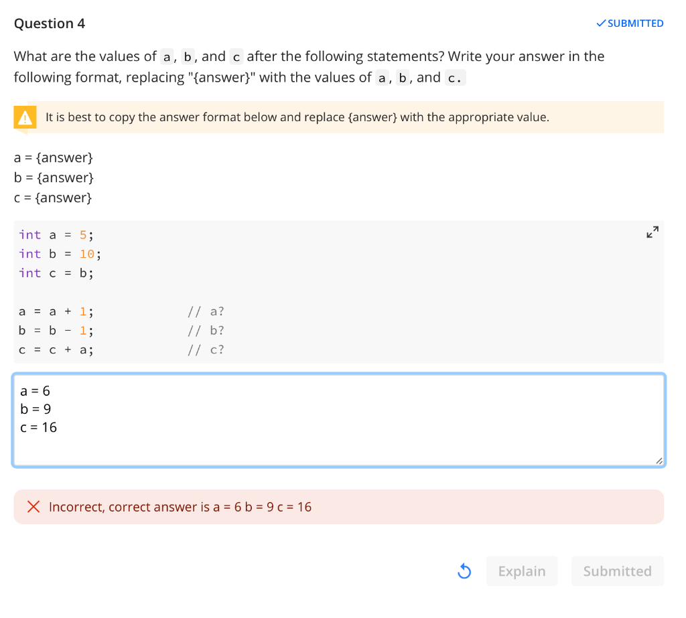Image resolution: width=686 pixels, height=618 pixels.
Task: Click the answer format placeholder a = {answer}
Action: point(53,157)
